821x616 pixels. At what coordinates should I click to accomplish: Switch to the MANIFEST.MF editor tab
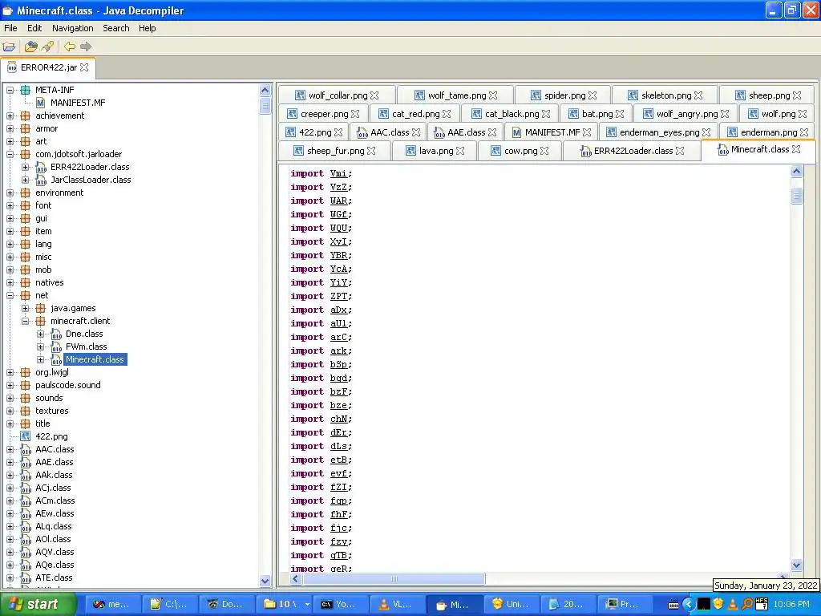(x=551, y=132)
